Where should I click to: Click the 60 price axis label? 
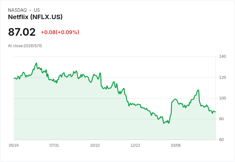click(221, 140)
